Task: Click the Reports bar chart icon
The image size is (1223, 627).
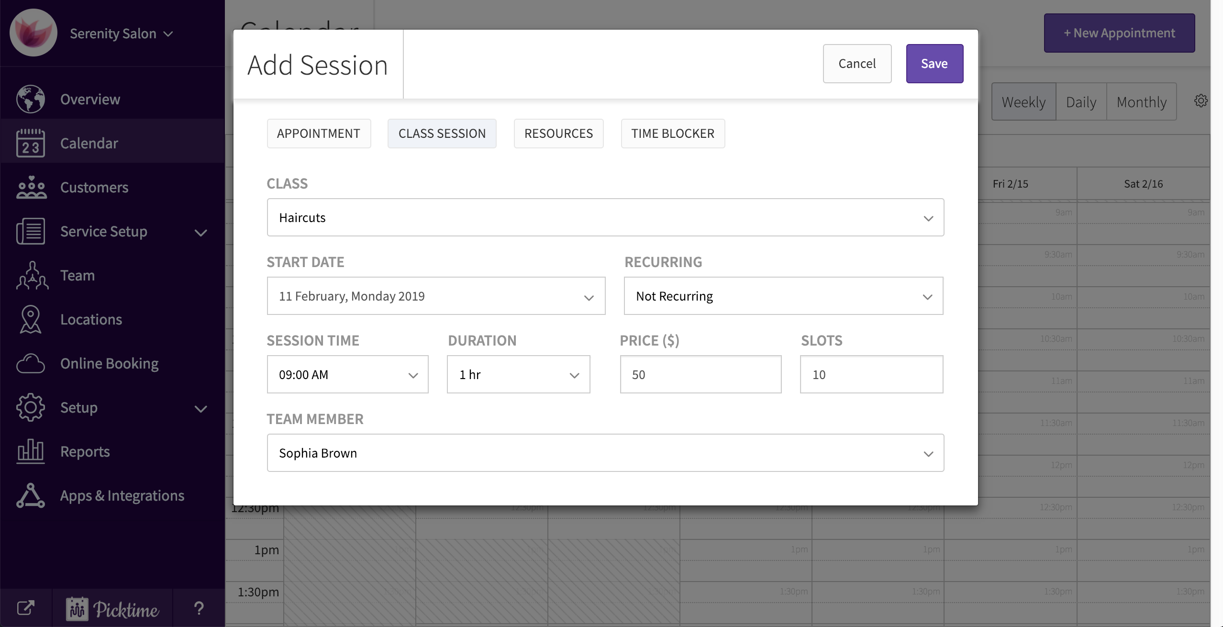Action: [31, 451]
